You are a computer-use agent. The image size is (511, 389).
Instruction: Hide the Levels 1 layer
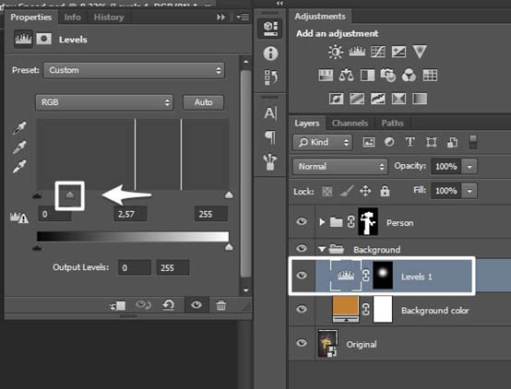(x=302, y=276)
